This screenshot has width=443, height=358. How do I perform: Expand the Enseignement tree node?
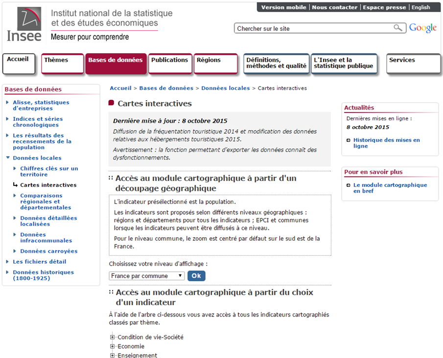pyautogui.click(x=112, y=355)
